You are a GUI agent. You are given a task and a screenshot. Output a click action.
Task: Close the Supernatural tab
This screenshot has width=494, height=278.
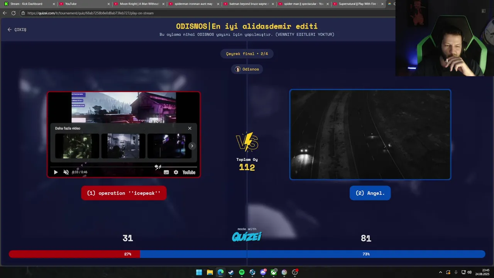(x=382, y=4)
